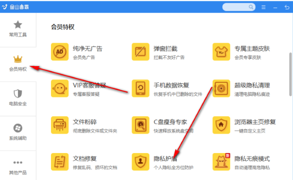Screen dimensions: 293x180
Task: Show 其他产品 in sidebar
Action: [18, 166]
